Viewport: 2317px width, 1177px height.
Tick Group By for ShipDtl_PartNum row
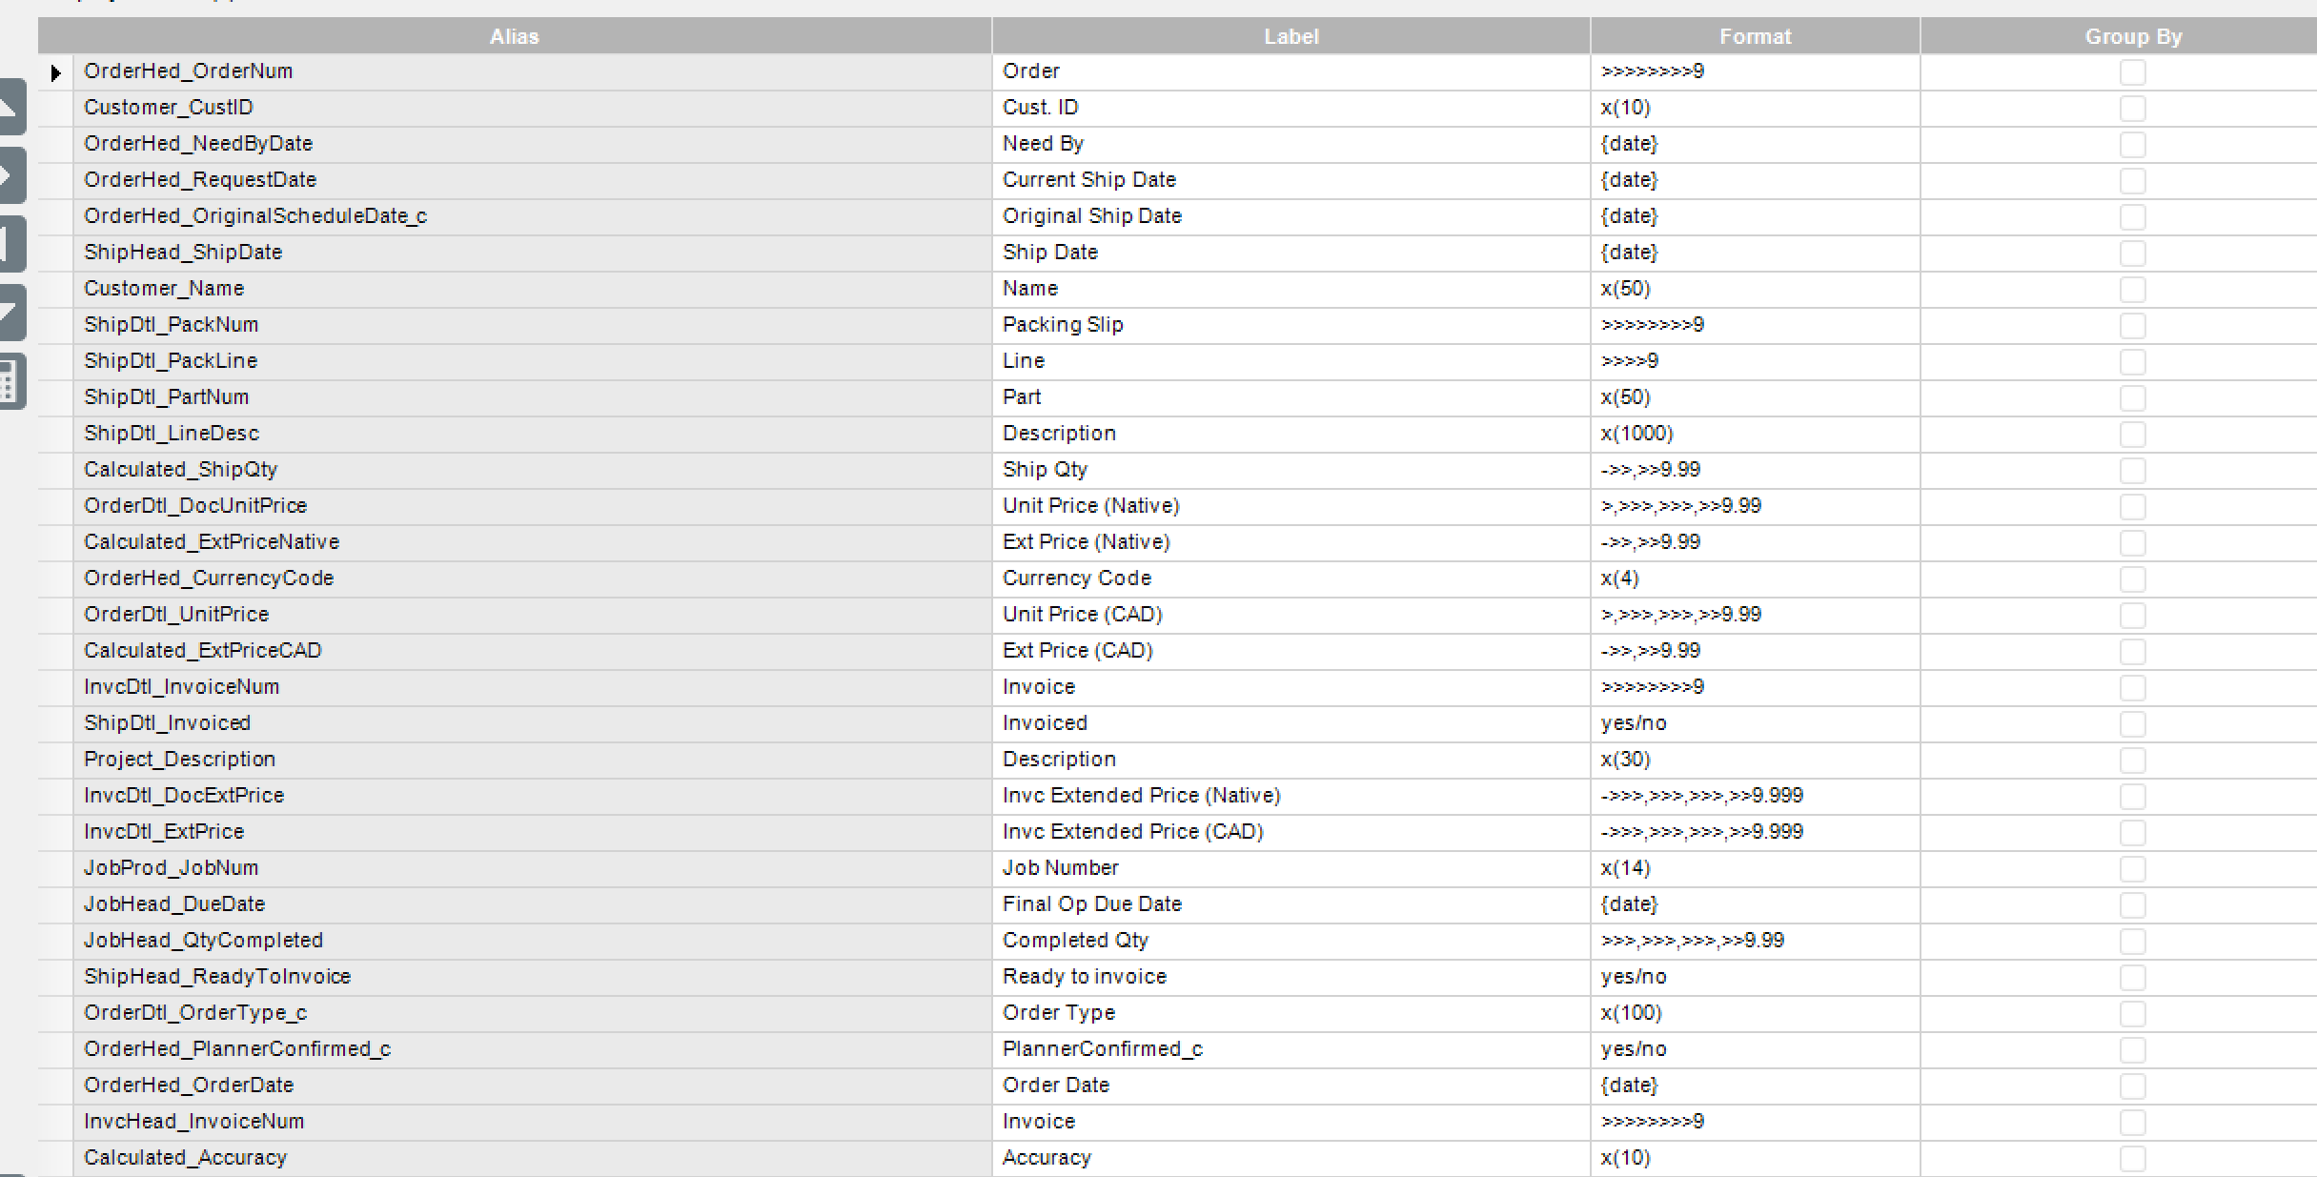click(x=2132, y=398)
